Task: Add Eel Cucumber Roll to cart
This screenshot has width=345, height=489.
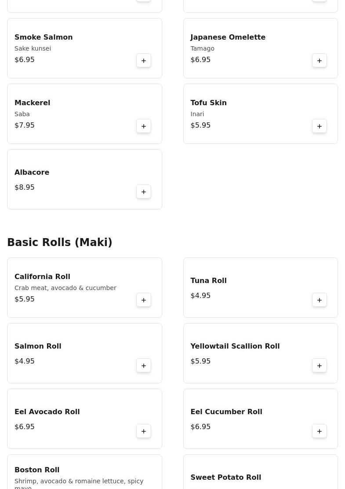Action: click(x=320, y=431)
